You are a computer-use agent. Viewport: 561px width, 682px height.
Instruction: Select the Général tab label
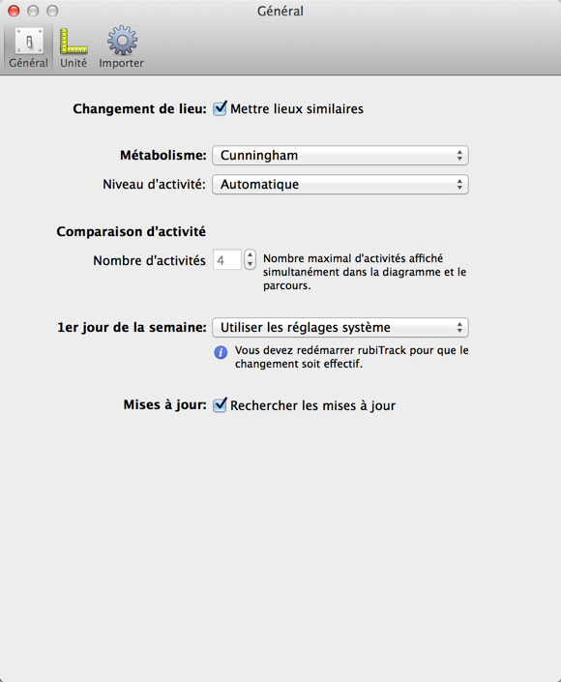click(x=29, y=63)
